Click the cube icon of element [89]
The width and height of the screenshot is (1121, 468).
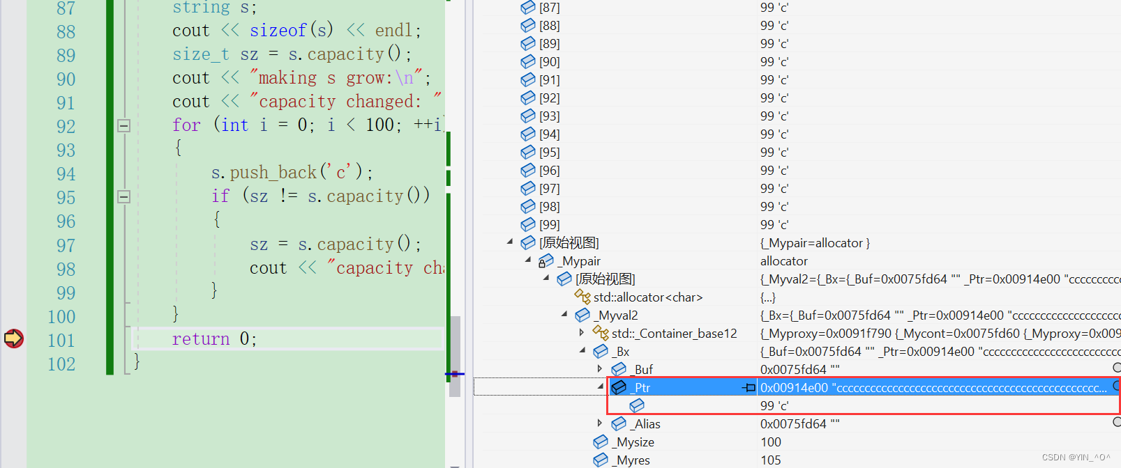[x=528, y=43]
